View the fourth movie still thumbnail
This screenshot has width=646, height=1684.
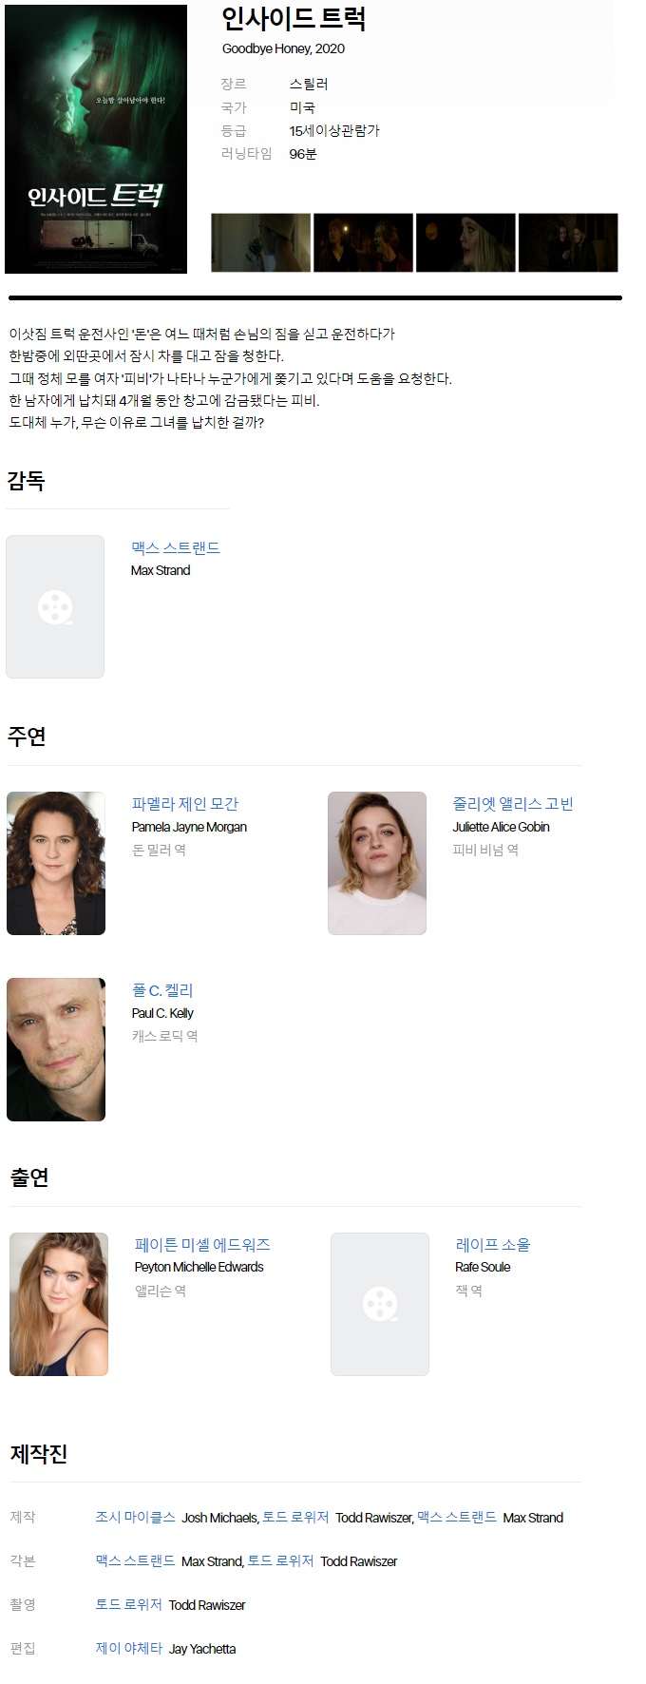click(568, 242)
